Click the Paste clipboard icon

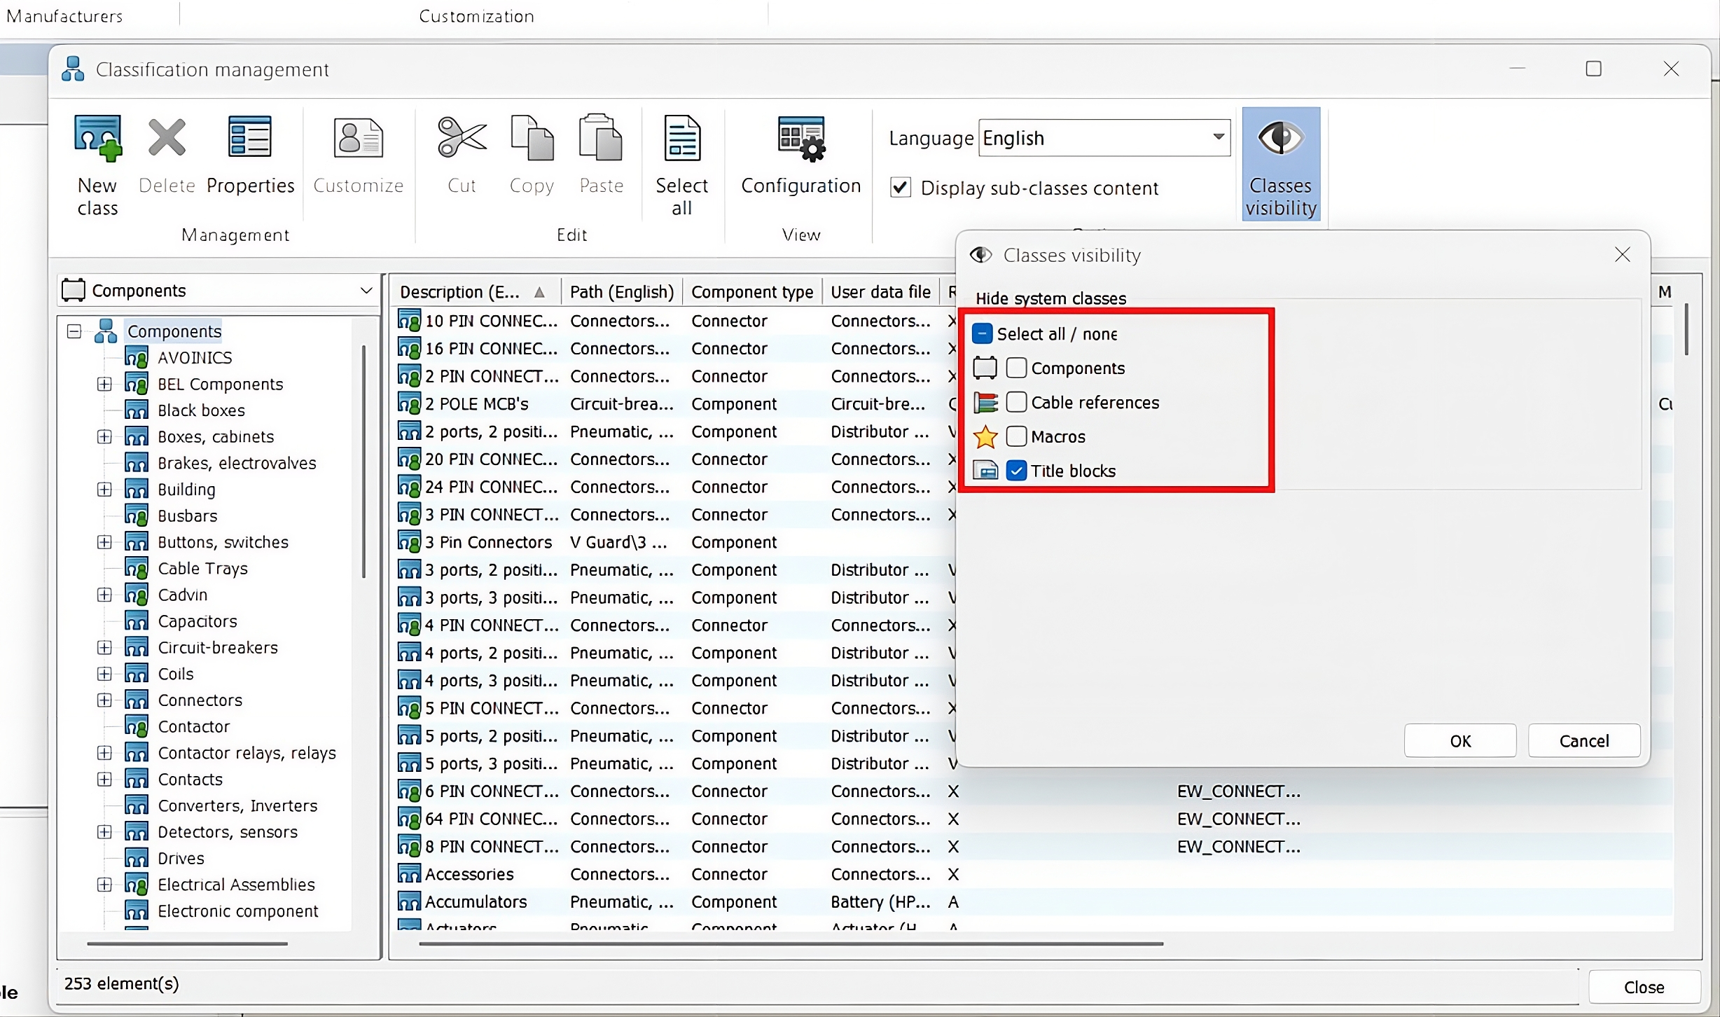(x=601, y=137)
